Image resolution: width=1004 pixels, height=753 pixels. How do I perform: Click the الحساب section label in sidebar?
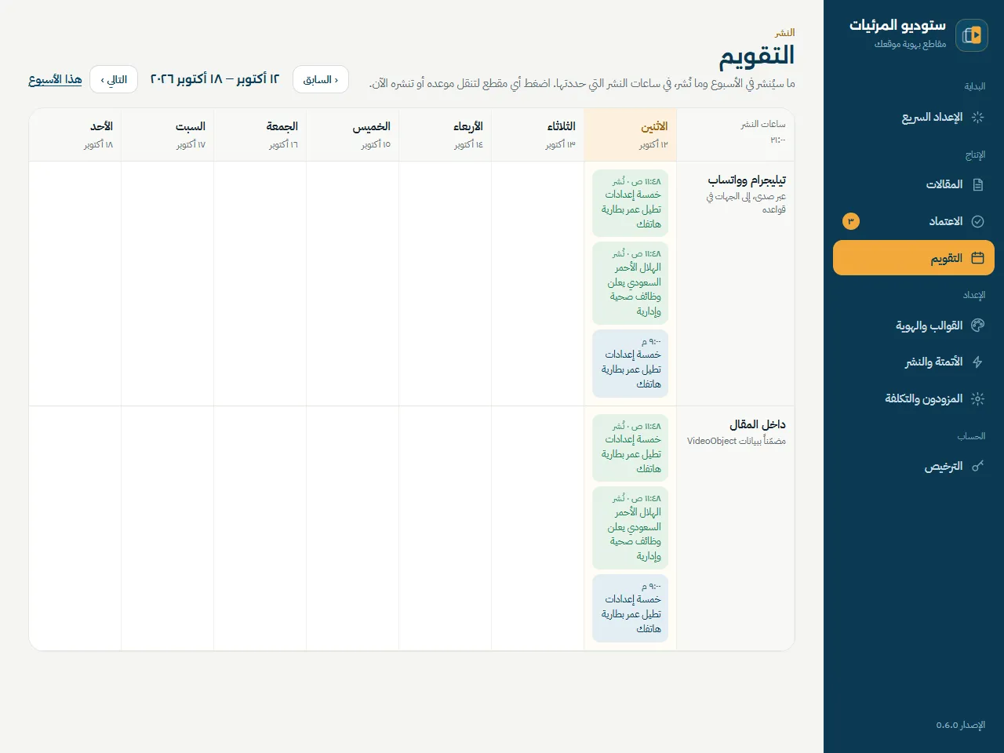point(971,436)
